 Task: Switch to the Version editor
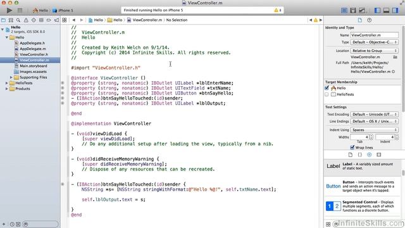click(x=362, y=10)
